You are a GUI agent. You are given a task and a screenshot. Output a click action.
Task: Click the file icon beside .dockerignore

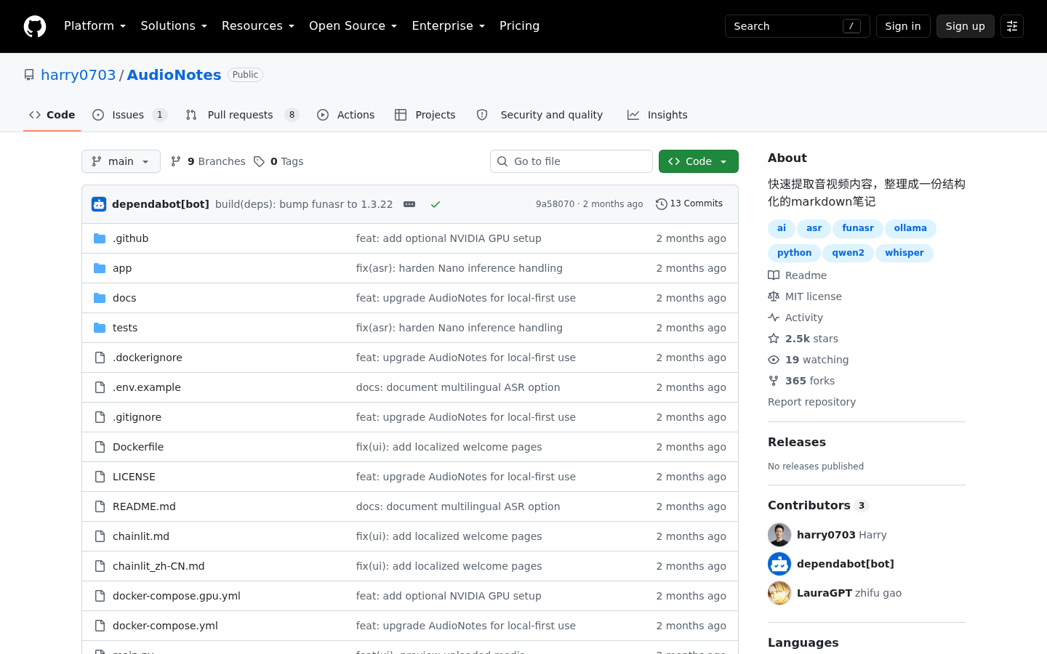click(x=100, y=358)
